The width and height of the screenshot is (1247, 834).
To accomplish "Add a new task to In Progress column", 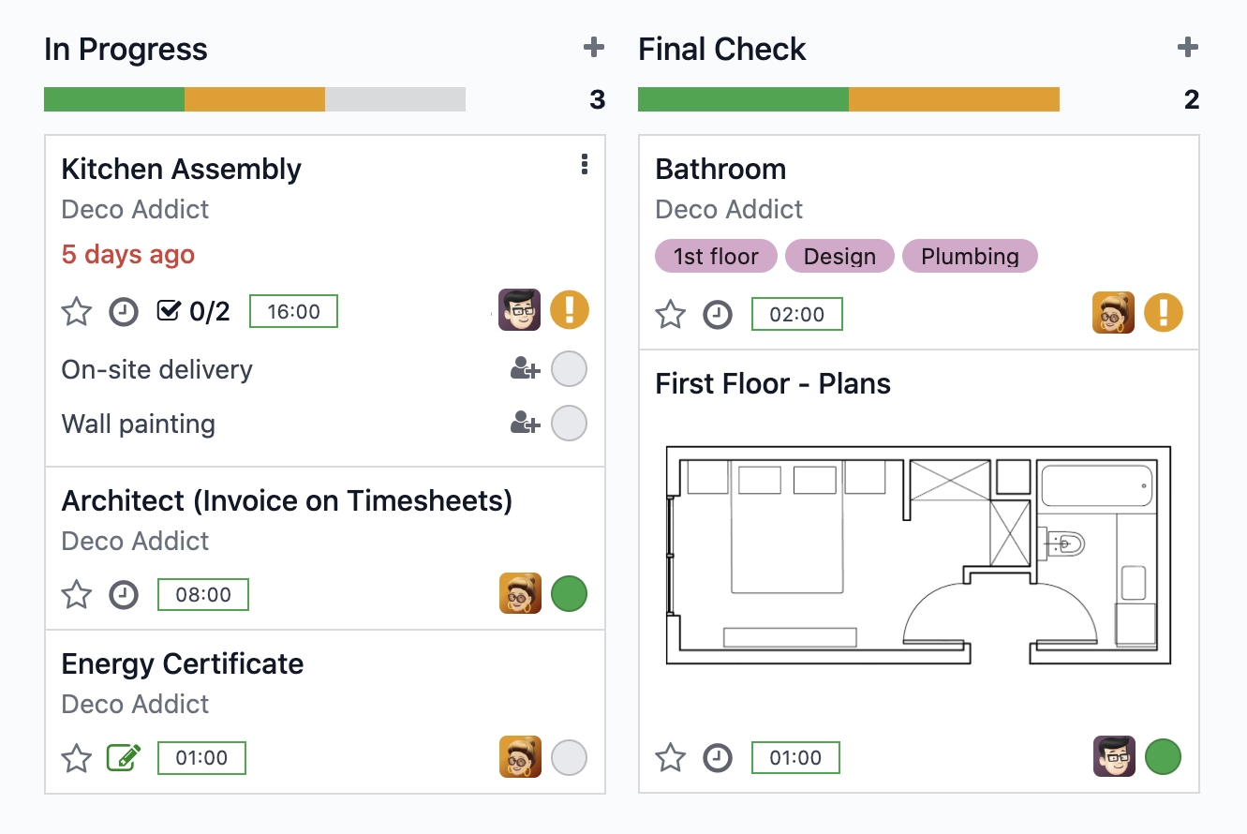I will pos(593,46).
